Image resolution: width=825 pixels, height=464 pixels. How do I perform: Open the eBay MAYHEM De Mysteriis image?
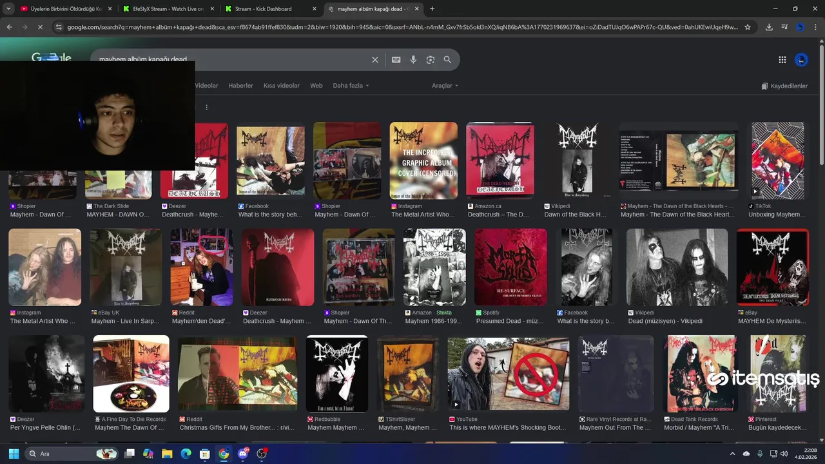(x=773, y=267)
